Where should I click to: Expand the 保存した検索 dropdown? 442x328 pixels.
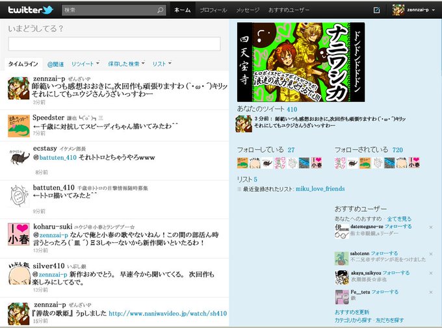tap(126, 64)
